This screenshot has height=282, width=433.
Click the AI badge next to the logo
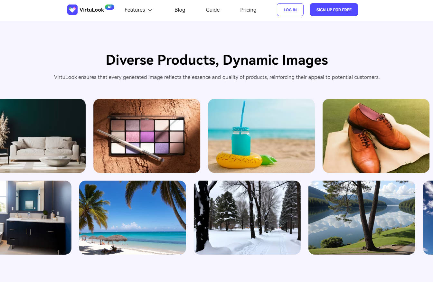(110, 6)
